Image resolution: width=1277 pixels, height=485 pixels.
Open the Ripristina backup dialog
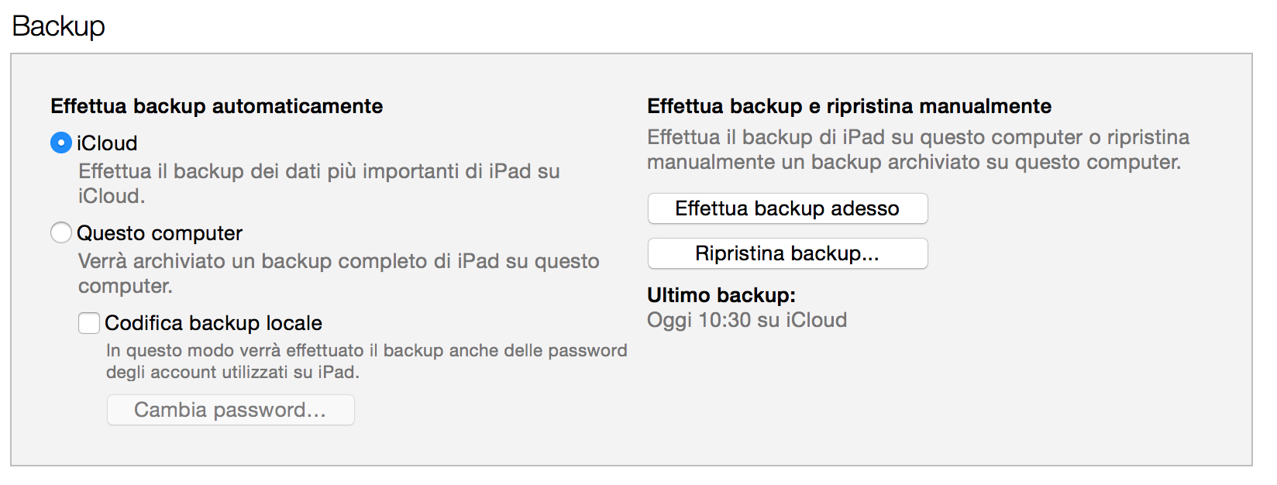coord(787,253)
